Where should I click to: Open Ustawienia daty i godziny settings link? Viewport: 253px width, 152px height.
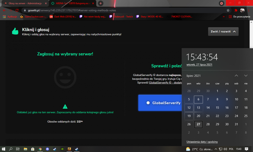pyautogui.click(x=202, y=142)
